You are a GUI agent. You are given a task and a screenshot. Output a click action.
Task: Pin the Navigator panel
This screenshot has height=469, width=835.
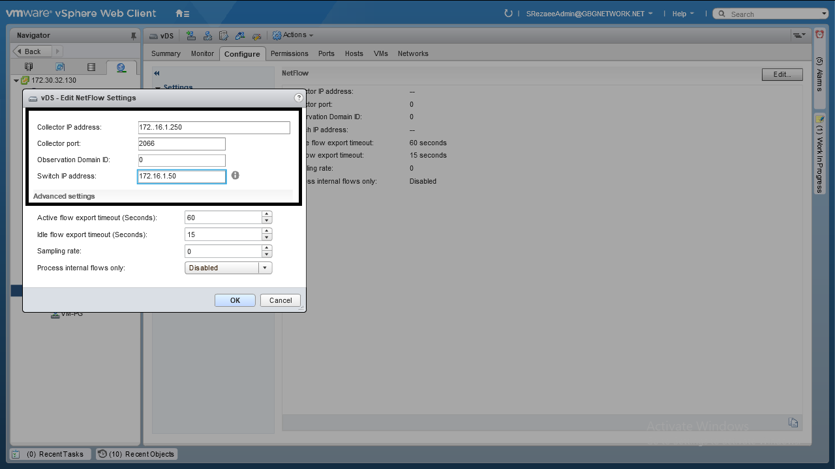point(134,36)
